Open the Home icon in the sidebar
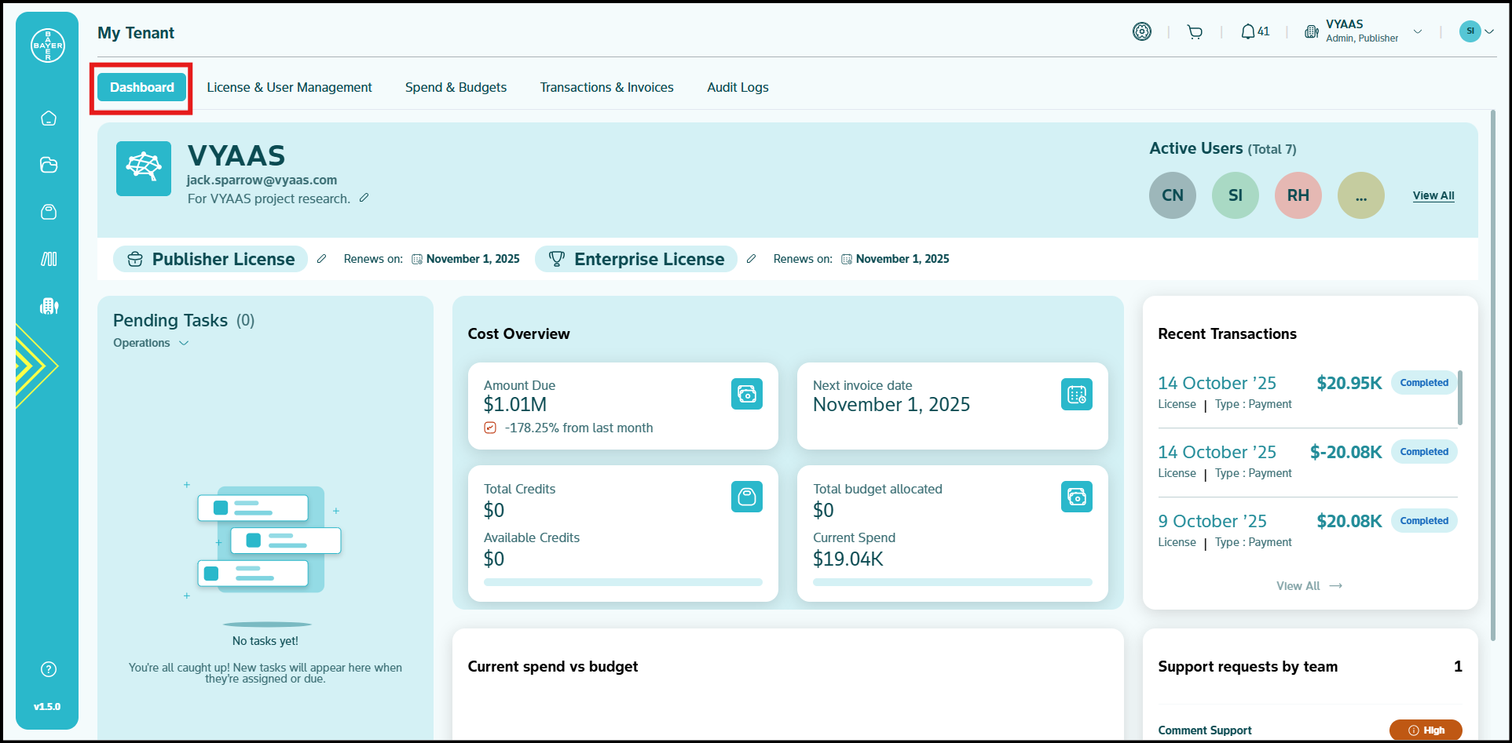The width and height of the screenshot is (1512, 743). [x=49, y=118]
